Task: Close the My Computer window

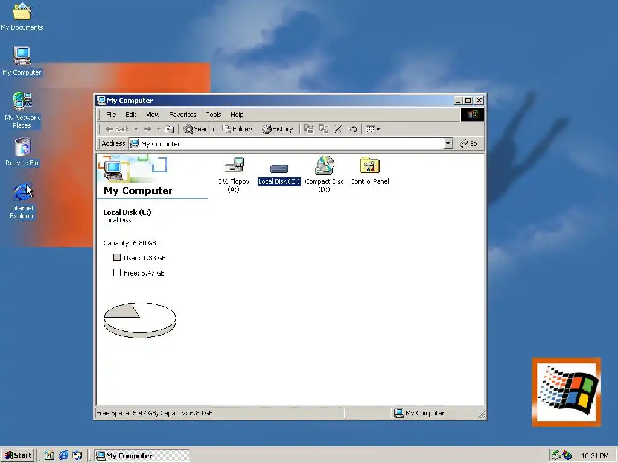Action: click(479, 101)
